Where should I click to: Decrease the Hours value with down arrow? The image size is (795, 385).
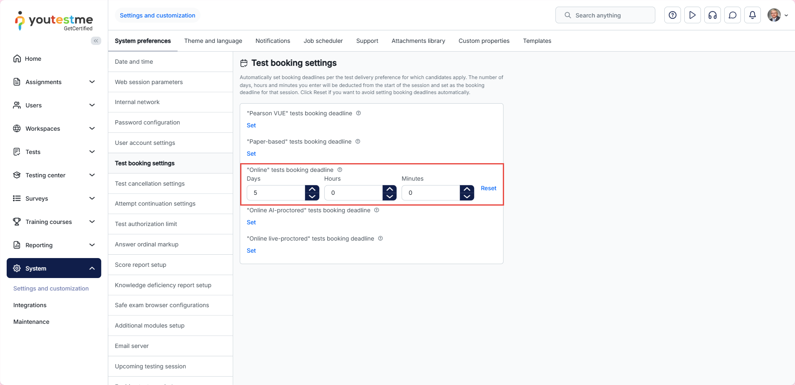point(389,196)
